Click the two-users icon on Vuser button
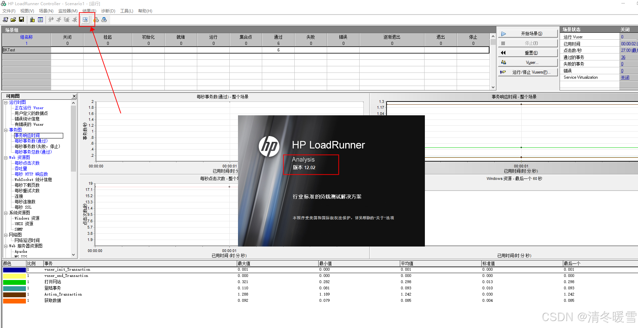 pos(504,62)
